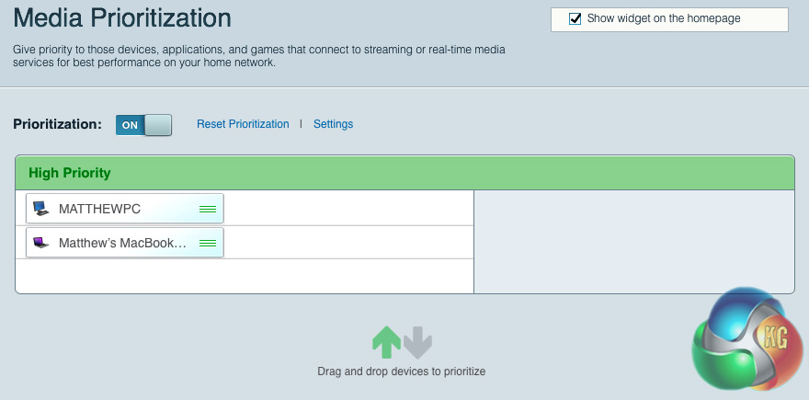
Task: Select the MATTHEWPC device name
Action: (99, 209)
